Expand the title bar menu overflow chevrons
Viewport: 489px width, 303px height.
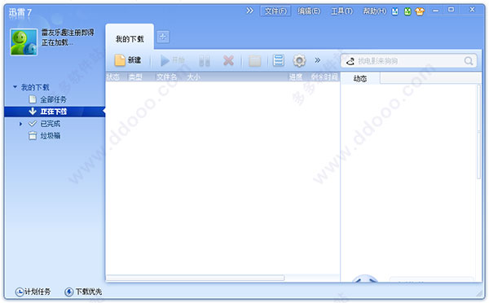[x=250, y=11]
